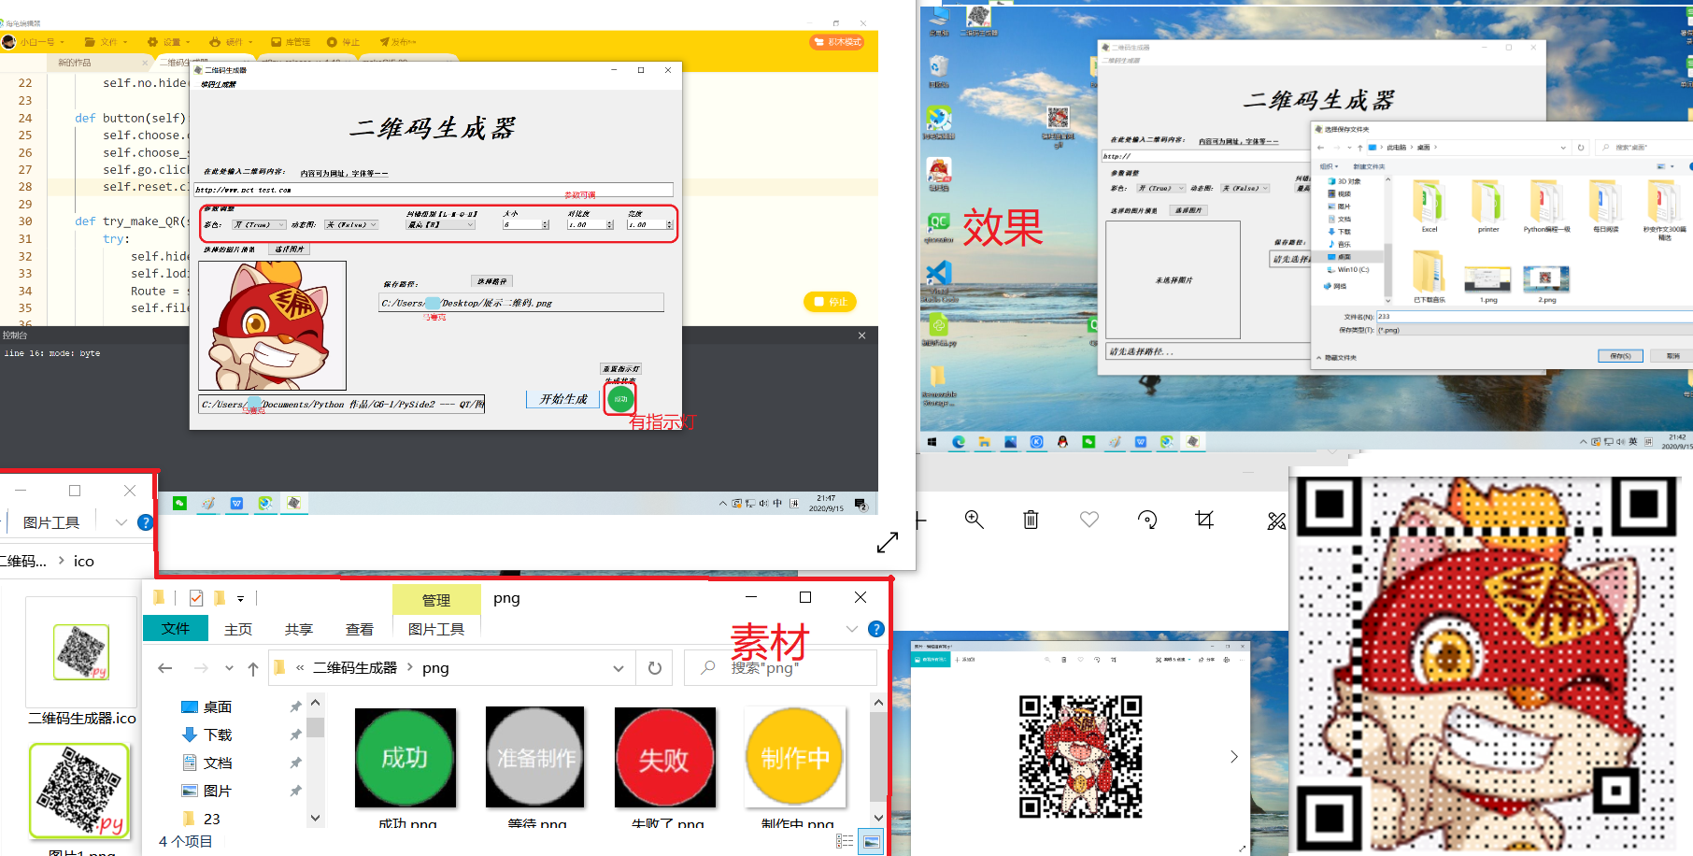Select the grey 准备制作 thumbnail
Viewport: 1693px width, 856px height.
pyautogui.click(x=535, y=757)
